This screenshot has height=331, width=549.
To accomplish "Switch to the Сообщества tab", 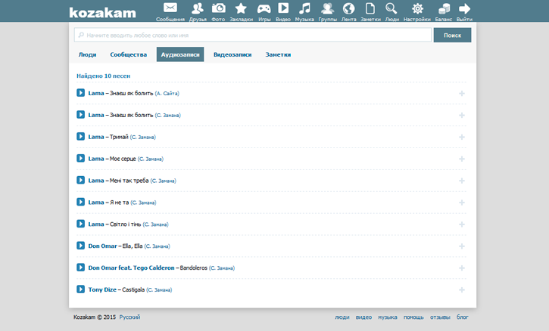I will [x=128, y=54].
